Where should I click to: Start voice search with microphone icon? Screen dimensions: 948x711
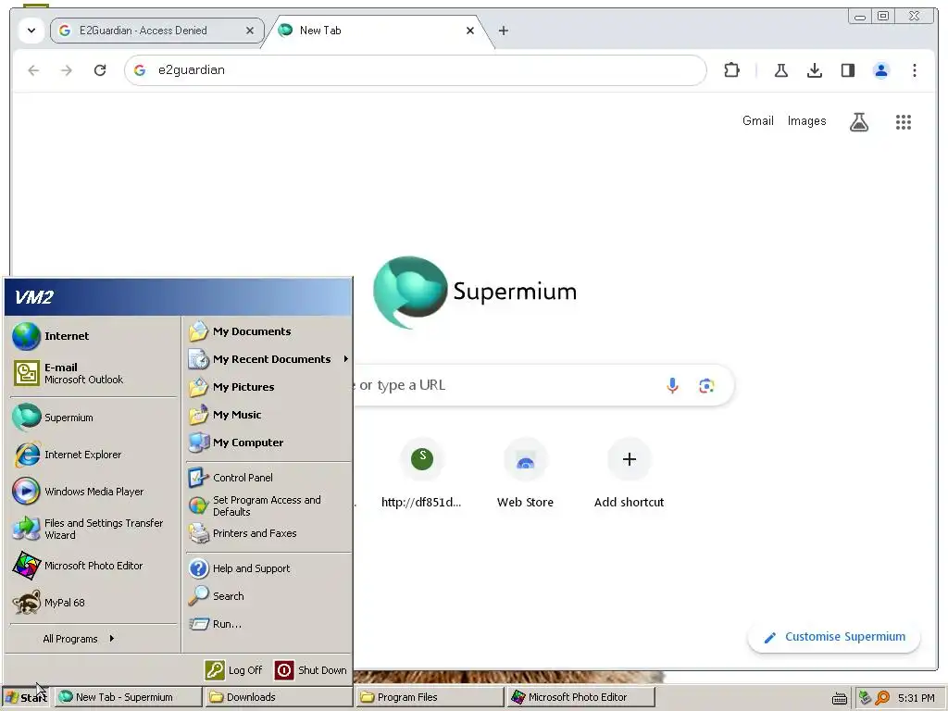point(672,385)
